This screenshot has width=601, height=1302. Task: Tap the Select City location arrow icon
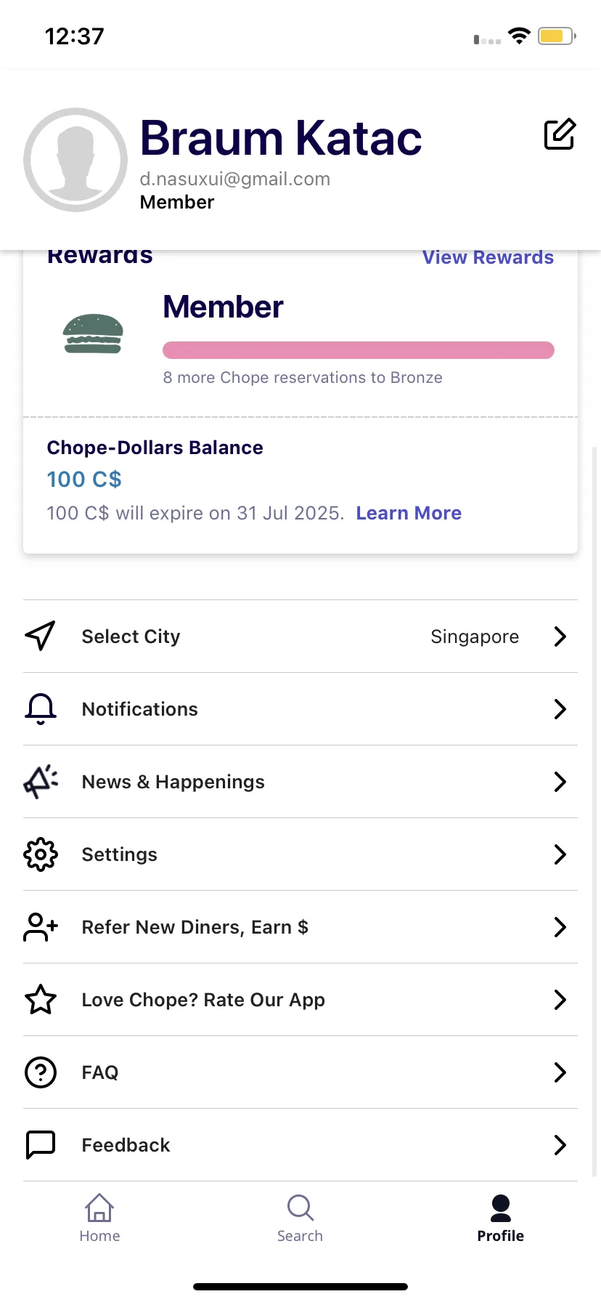[x=41, y=636]
